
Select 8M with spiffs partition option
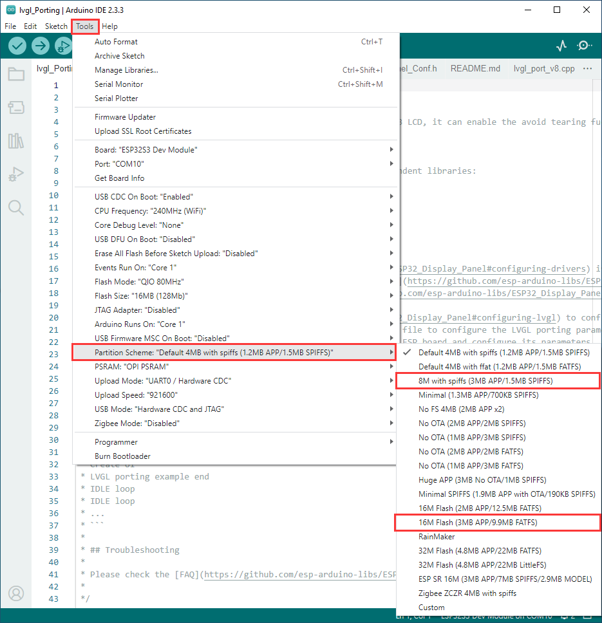click(485, 381)
